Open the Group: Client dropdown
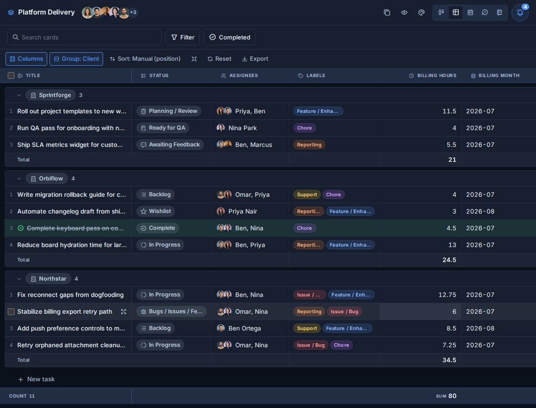The width and height of the screenshot is (536, 408). pyautogui.click(x=76, y=58)
